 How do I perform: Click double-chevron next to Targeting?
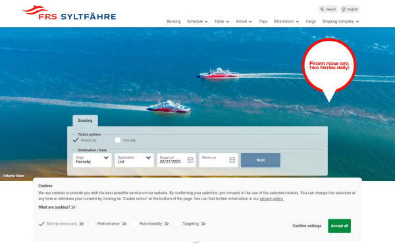tap(203, 224)
